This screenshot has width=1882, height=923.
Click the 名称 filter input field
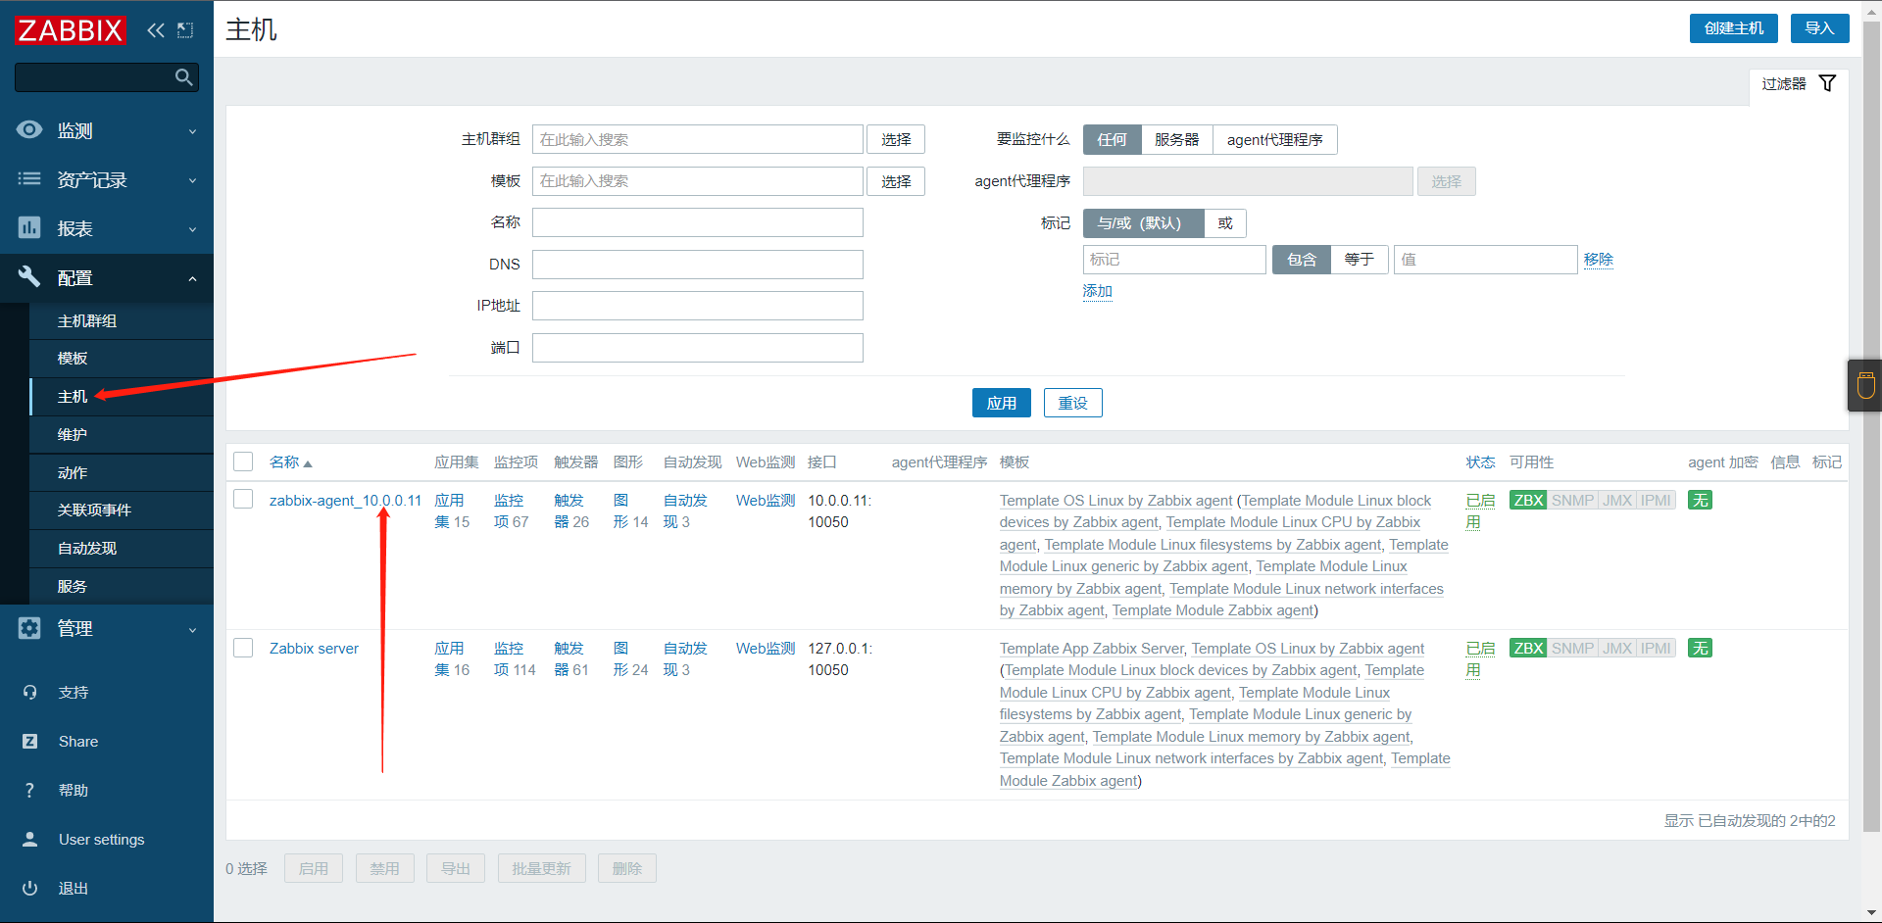point(698,222)
